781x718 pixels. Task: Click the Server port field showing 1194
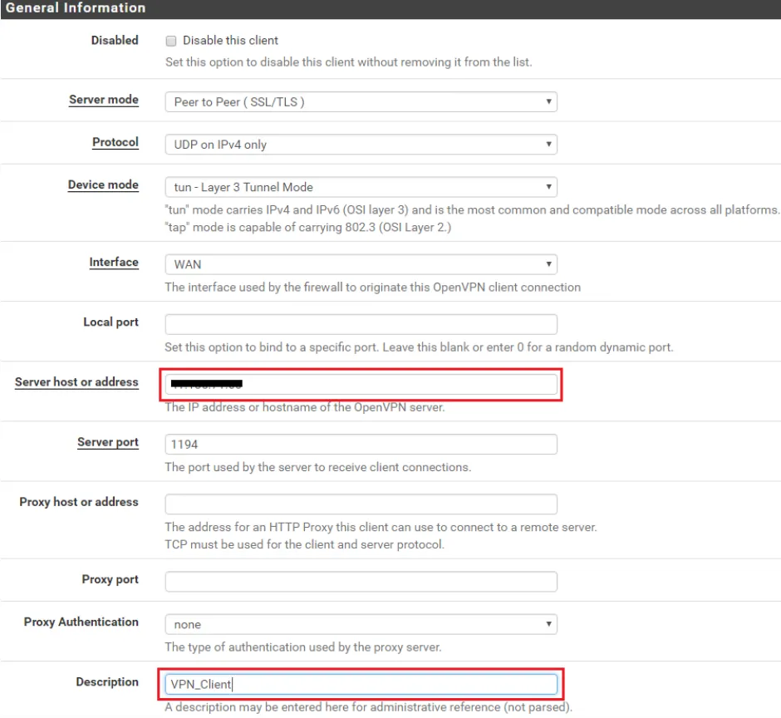[x=361, y=444]
